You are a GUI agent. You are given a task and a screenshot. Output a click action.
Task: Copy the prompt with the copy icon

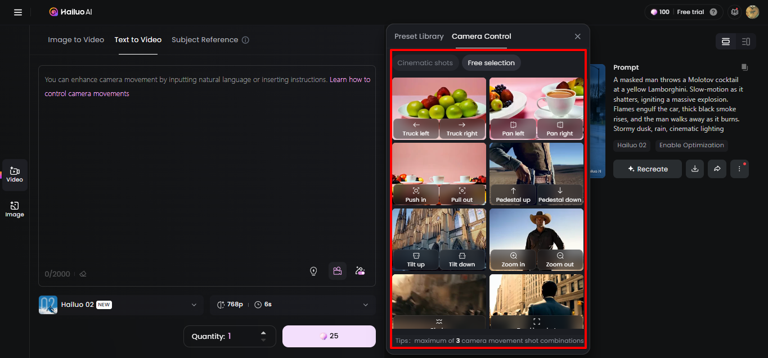[x=745, y=67]
